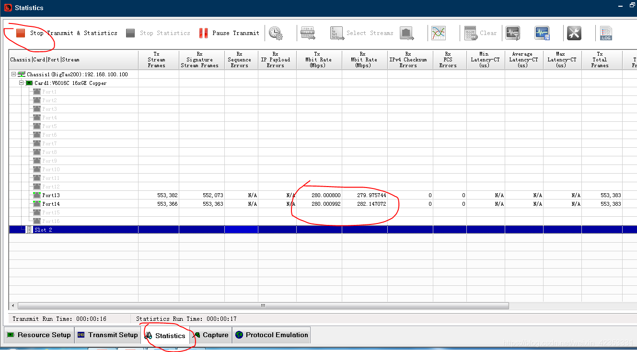Click the Tx Total Frames column header
This screenshot has height=352, width=637.
coord(602,60)
